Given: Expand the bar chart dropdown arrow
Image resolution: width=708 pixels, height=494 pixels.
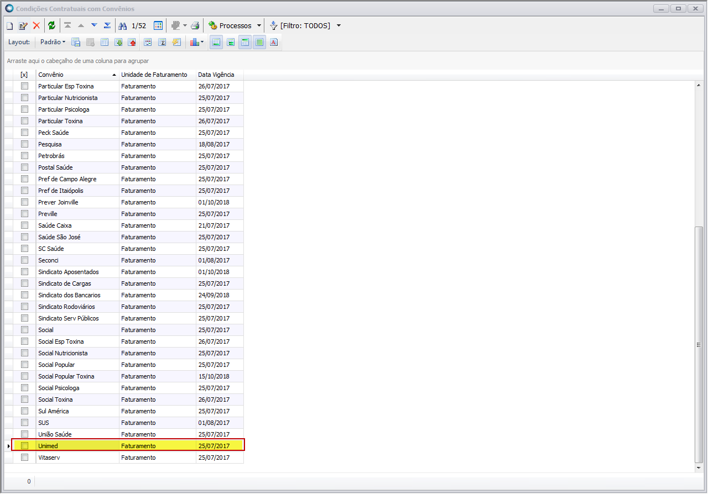Looking at the screenshot, I should pos(202,42).
